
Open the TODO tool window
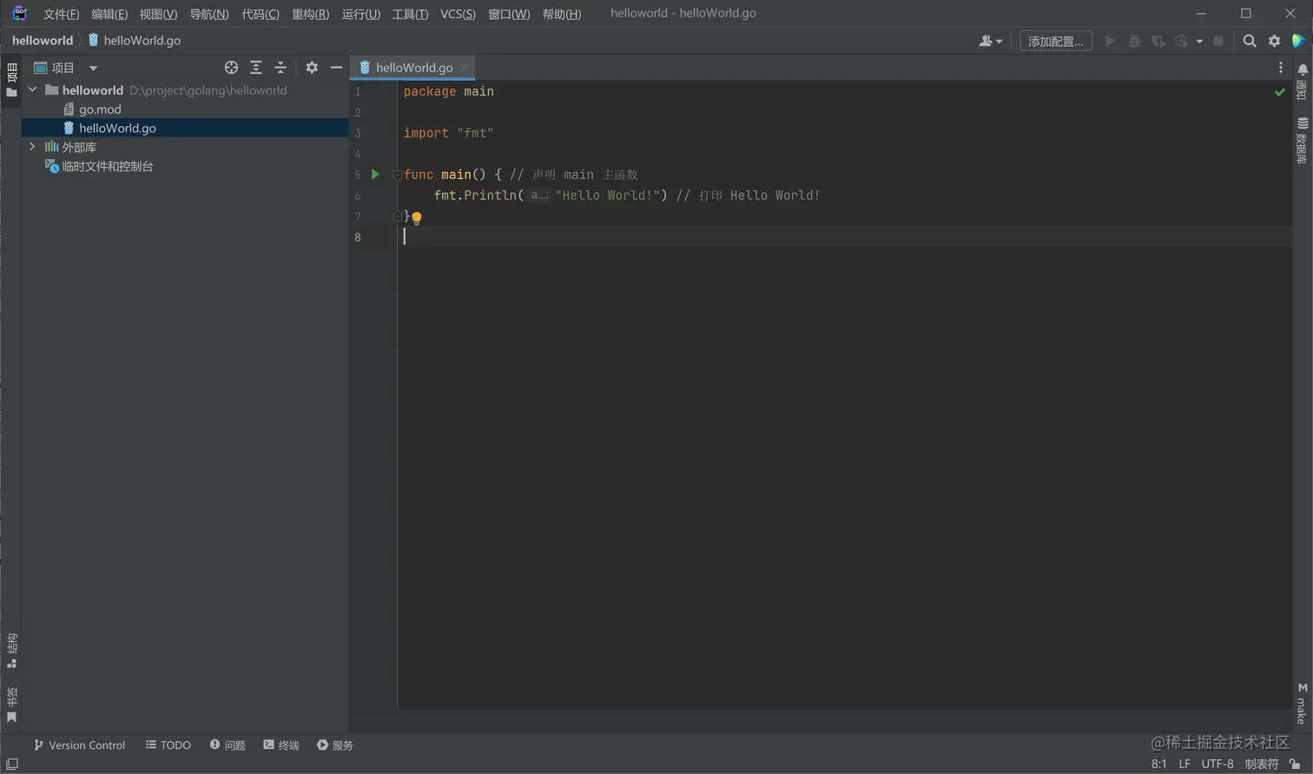168,745
